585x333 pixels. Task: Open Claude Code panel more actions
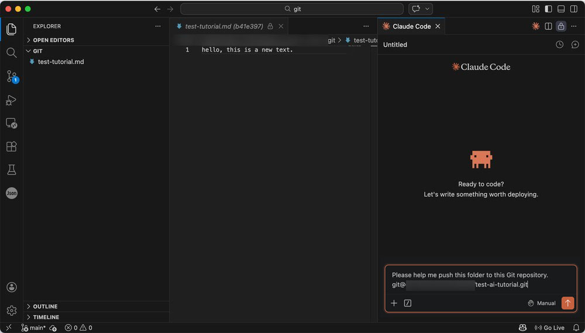coord(574,26)
